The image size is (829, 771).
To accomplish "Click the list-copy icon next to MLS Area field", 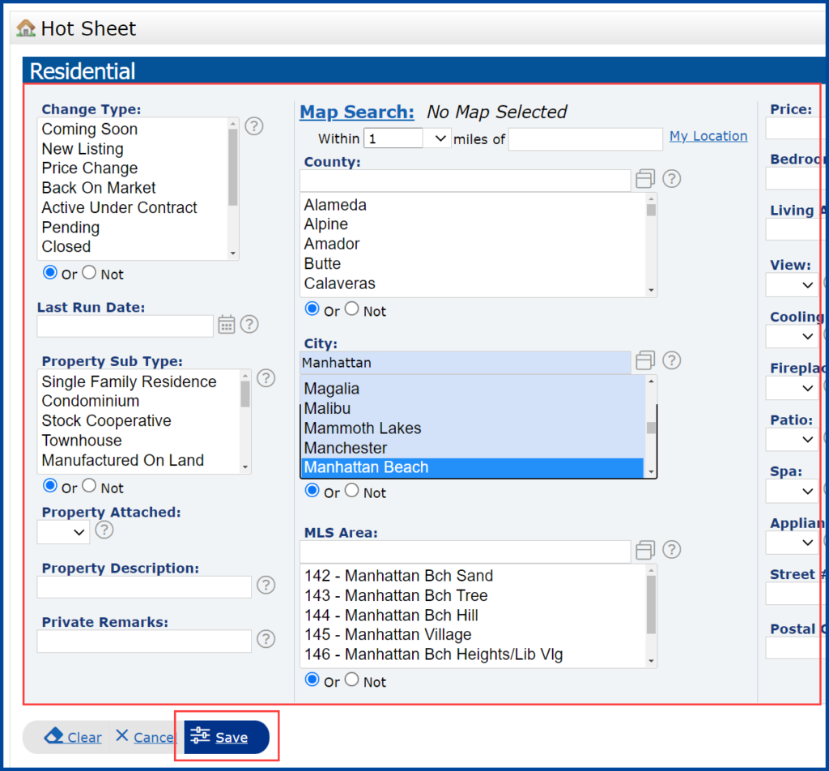I will 644,550.
